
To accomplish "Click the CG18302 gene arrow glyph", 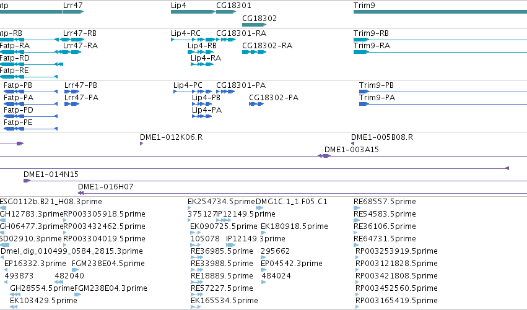I will [x=254, y=25].
